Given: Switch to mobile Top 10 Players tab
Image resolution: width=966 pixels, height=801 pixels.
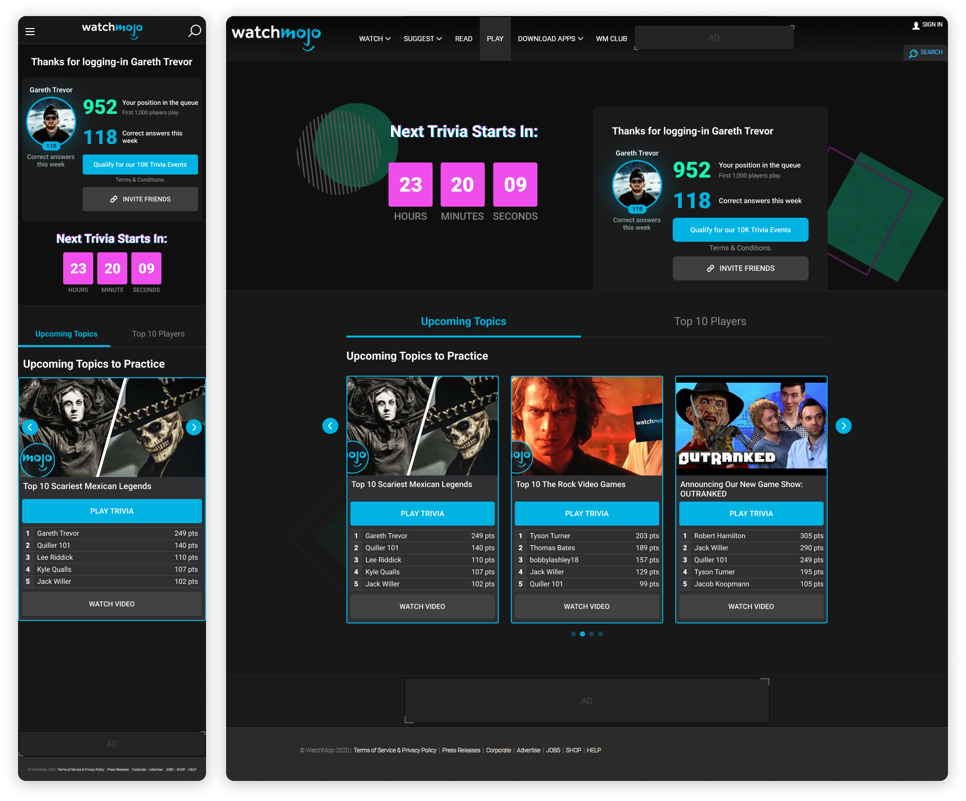Looking at the screenshot, I should pyautogui.click(x=158, y=334).
